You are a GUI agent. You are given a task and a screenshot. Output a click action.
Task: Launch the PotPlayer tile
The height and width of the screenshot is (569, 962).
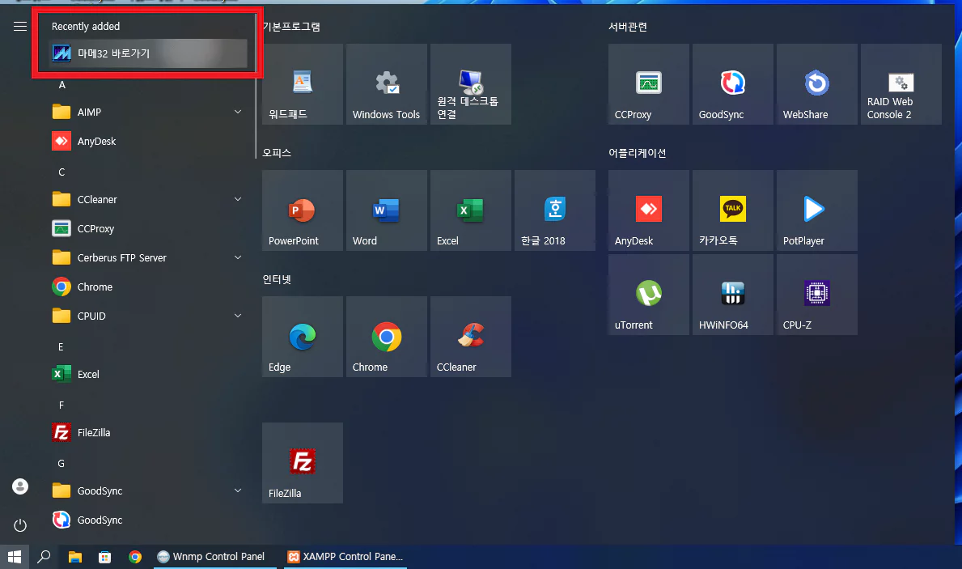click(x=816, y=210)
